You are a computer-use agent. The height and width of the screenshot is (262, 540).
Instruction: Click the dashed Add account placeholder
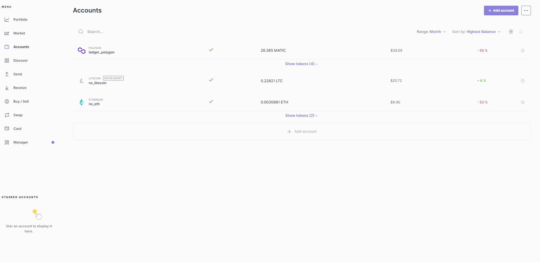click(302, 132)
